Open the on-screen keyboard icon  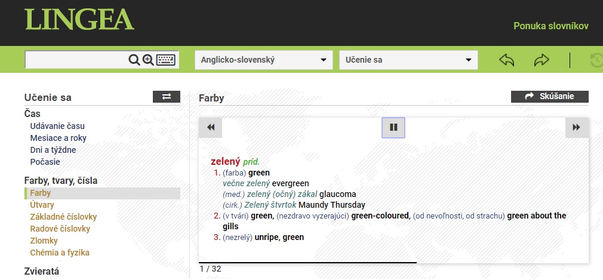coord(166,60)
